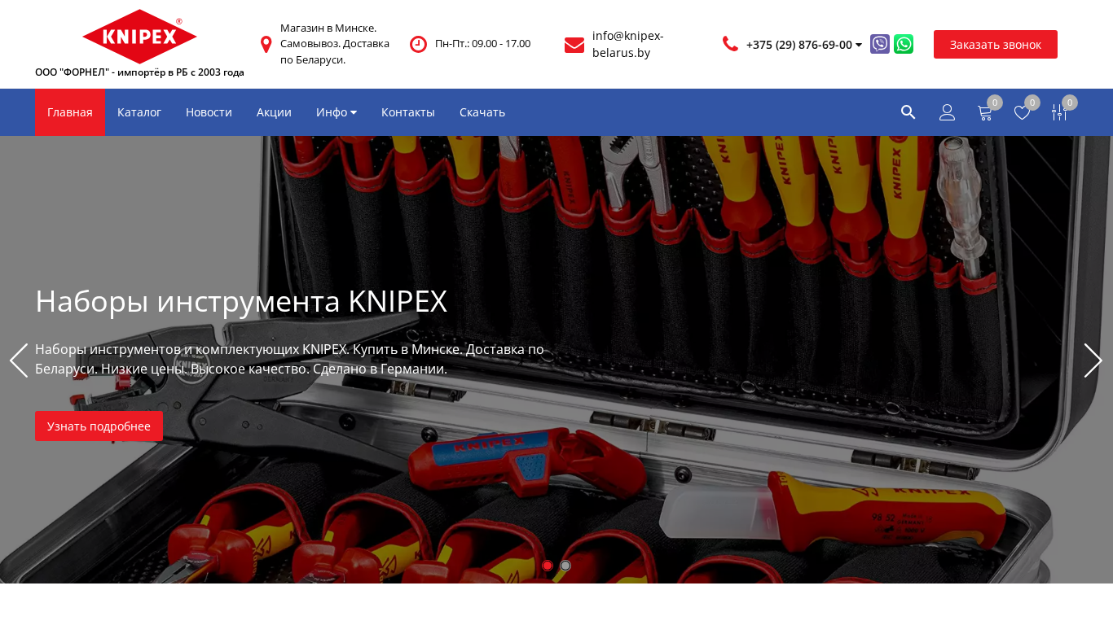Click the slide description about Доставка по Беларуси
This screenshot has height=625, width=1113.
click(289, 359)
